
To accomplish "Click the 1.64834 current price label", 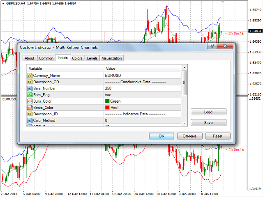I will pos(255,31).
